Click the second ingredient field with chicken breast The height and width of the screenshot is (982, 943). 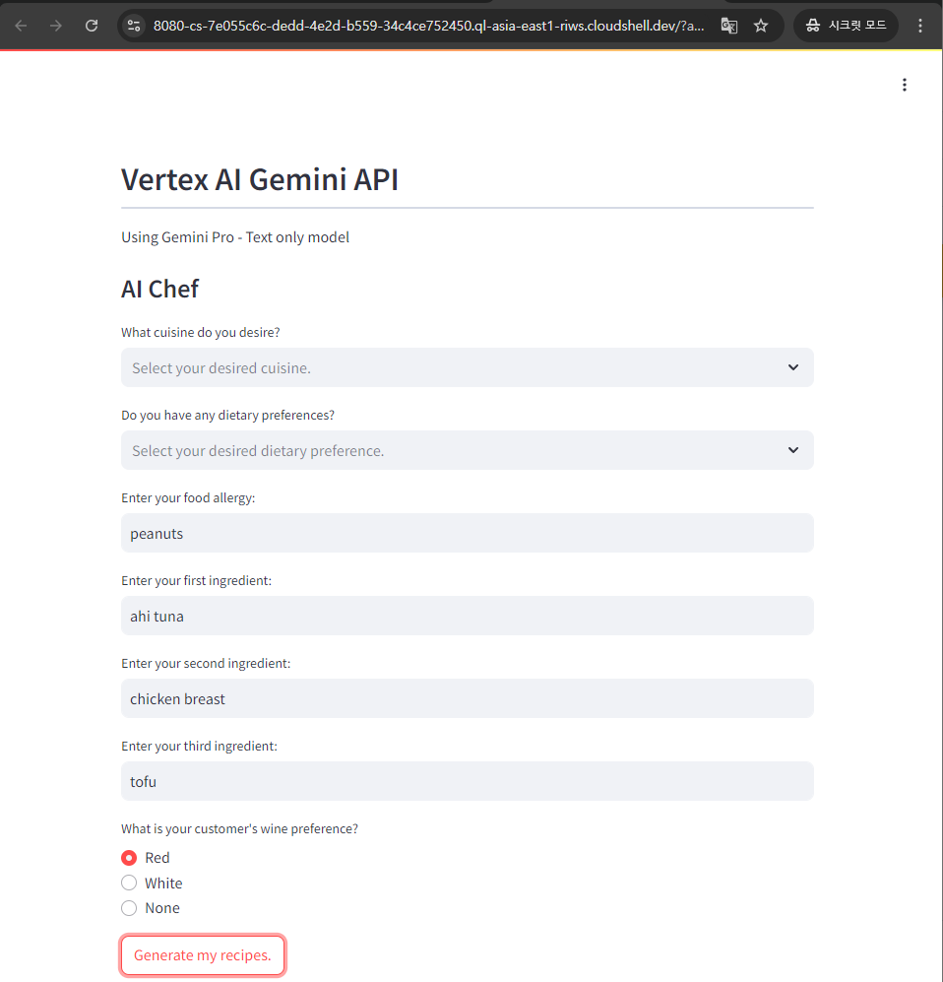coord(467,698)
